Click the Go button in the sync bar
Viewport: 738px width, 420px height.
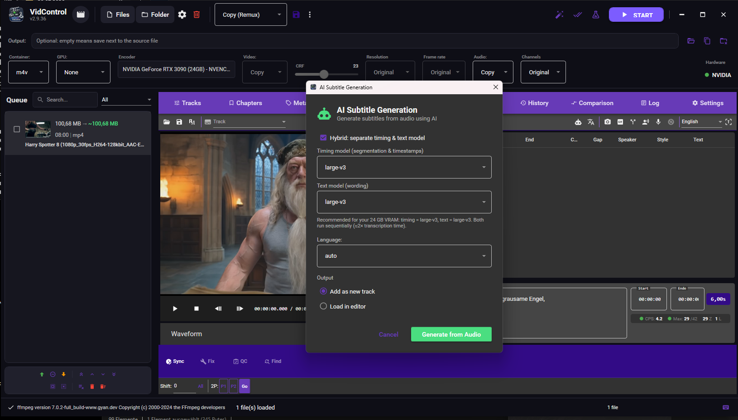[x=244, y=386]
